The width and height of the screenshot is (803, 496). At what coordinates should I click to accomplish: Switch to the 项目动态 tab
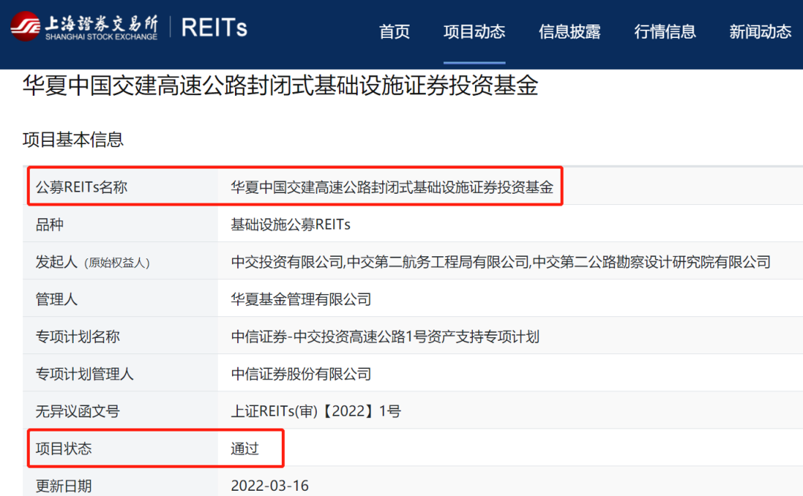pos(474,32)
